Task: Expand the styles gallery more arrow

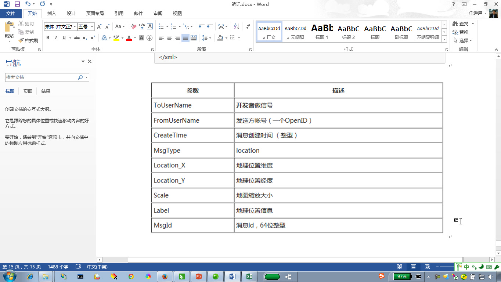Action: coord(444,39)
